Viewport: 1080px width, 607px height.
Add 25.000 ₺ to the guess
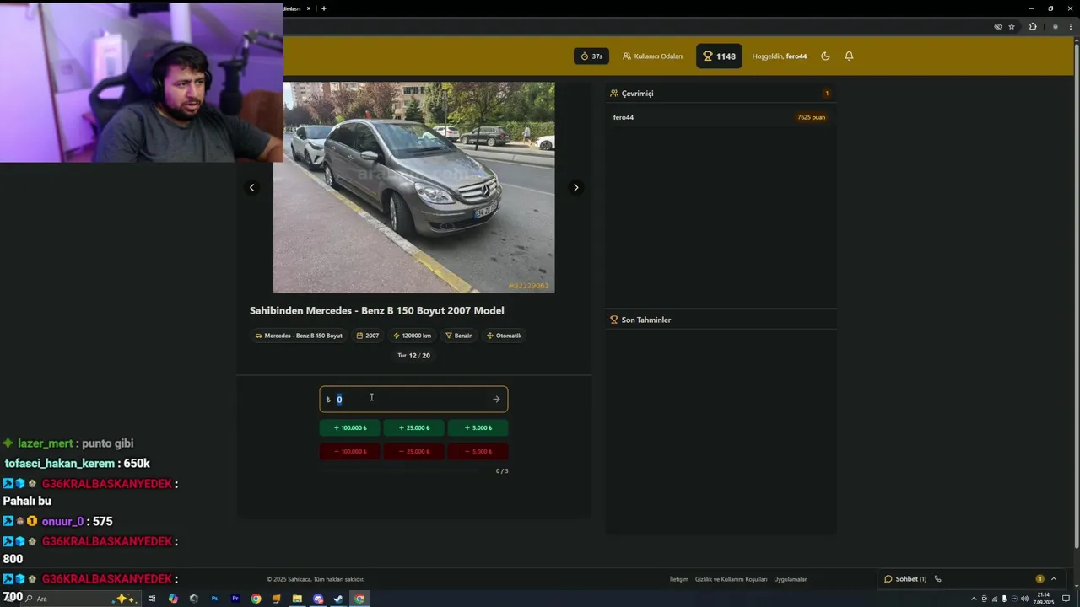pyautogui.click(x=413, y=427)
